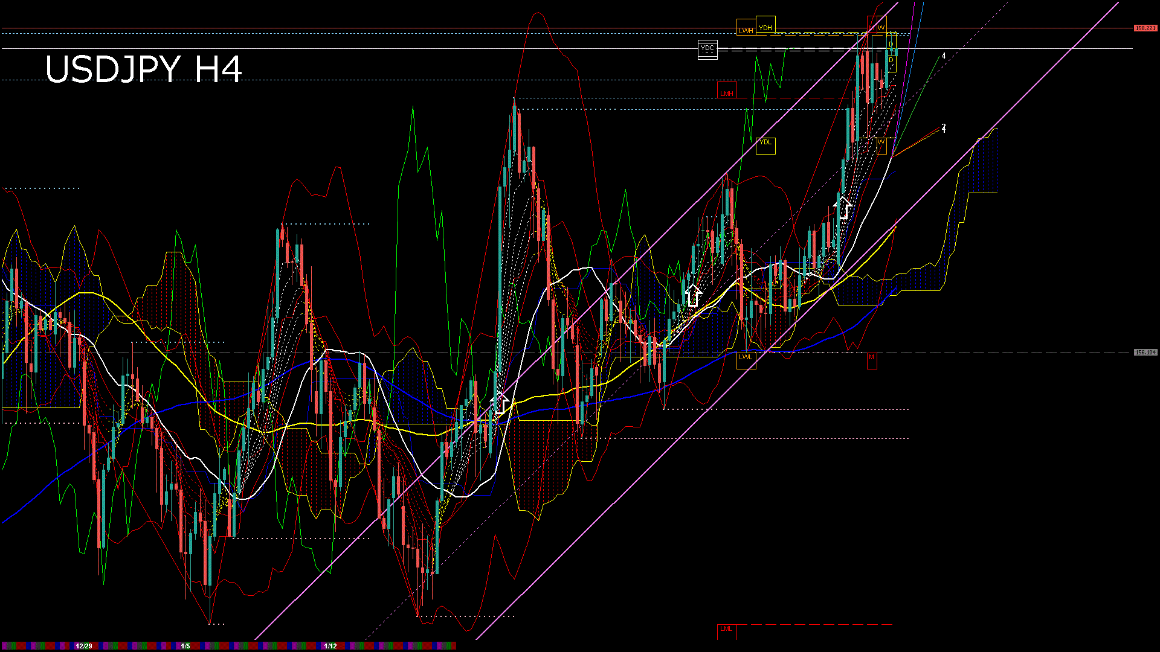Click the YDC level label box
This screenshot has height=652, width=1160.
click(x=707, y=49)
